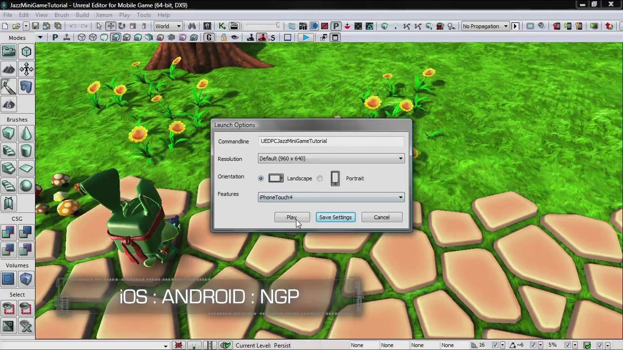This screenshot has width=623, height=350.
Task: Click the Redo arrow in the toolbar
Action: click(x=84, y=26)
